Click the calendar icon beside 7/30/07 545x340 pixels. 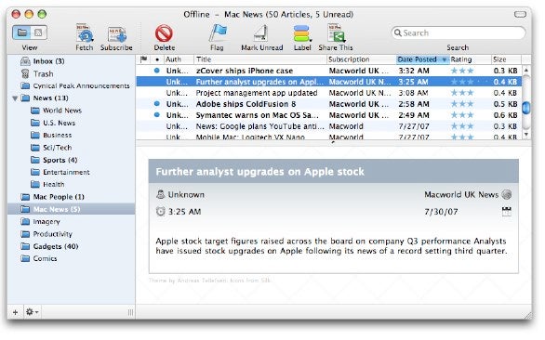tap(507, 212)
